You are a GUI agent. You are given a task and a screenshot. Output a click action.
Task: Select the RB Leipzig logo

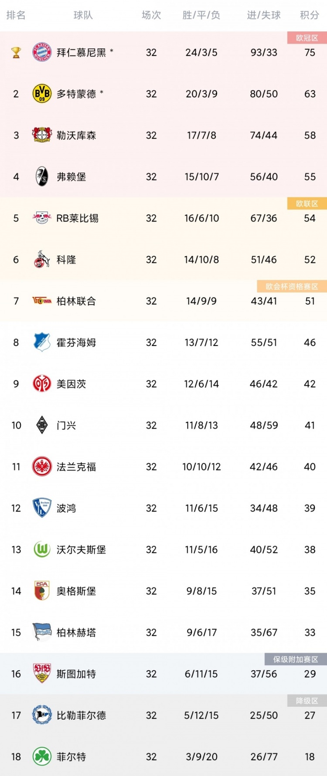coord(42,218)
